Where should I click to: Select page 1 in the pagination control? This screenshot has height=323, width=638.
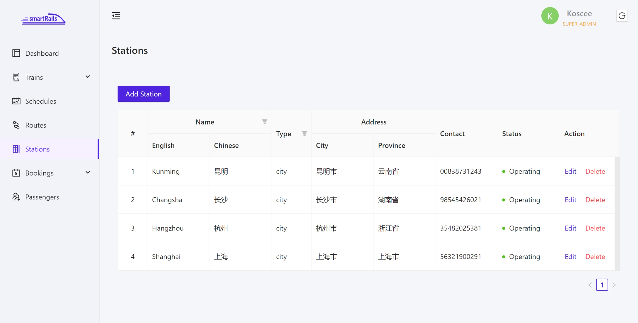click(602, 285)
